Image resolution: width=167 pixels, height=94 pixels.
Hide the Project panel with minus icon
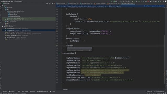click(54, 4)
